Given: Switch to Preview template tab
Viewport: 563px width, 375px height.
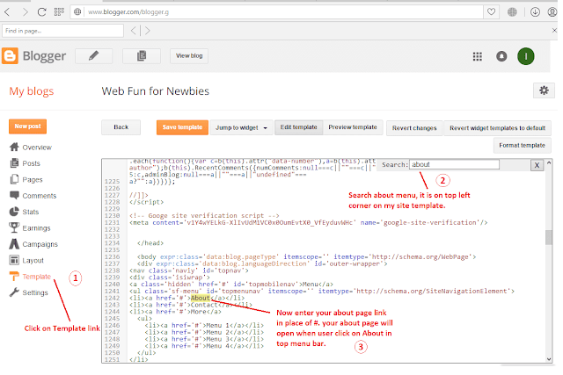Looking at the screenshot, I should 353,127.
